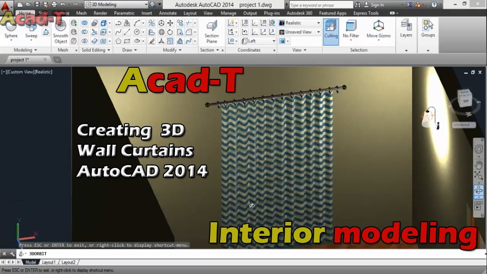Expand the Modeling panel
Image resolution: width=487 pixels, height=274 pixels.
pyautogui.click(x=25, y=50)
